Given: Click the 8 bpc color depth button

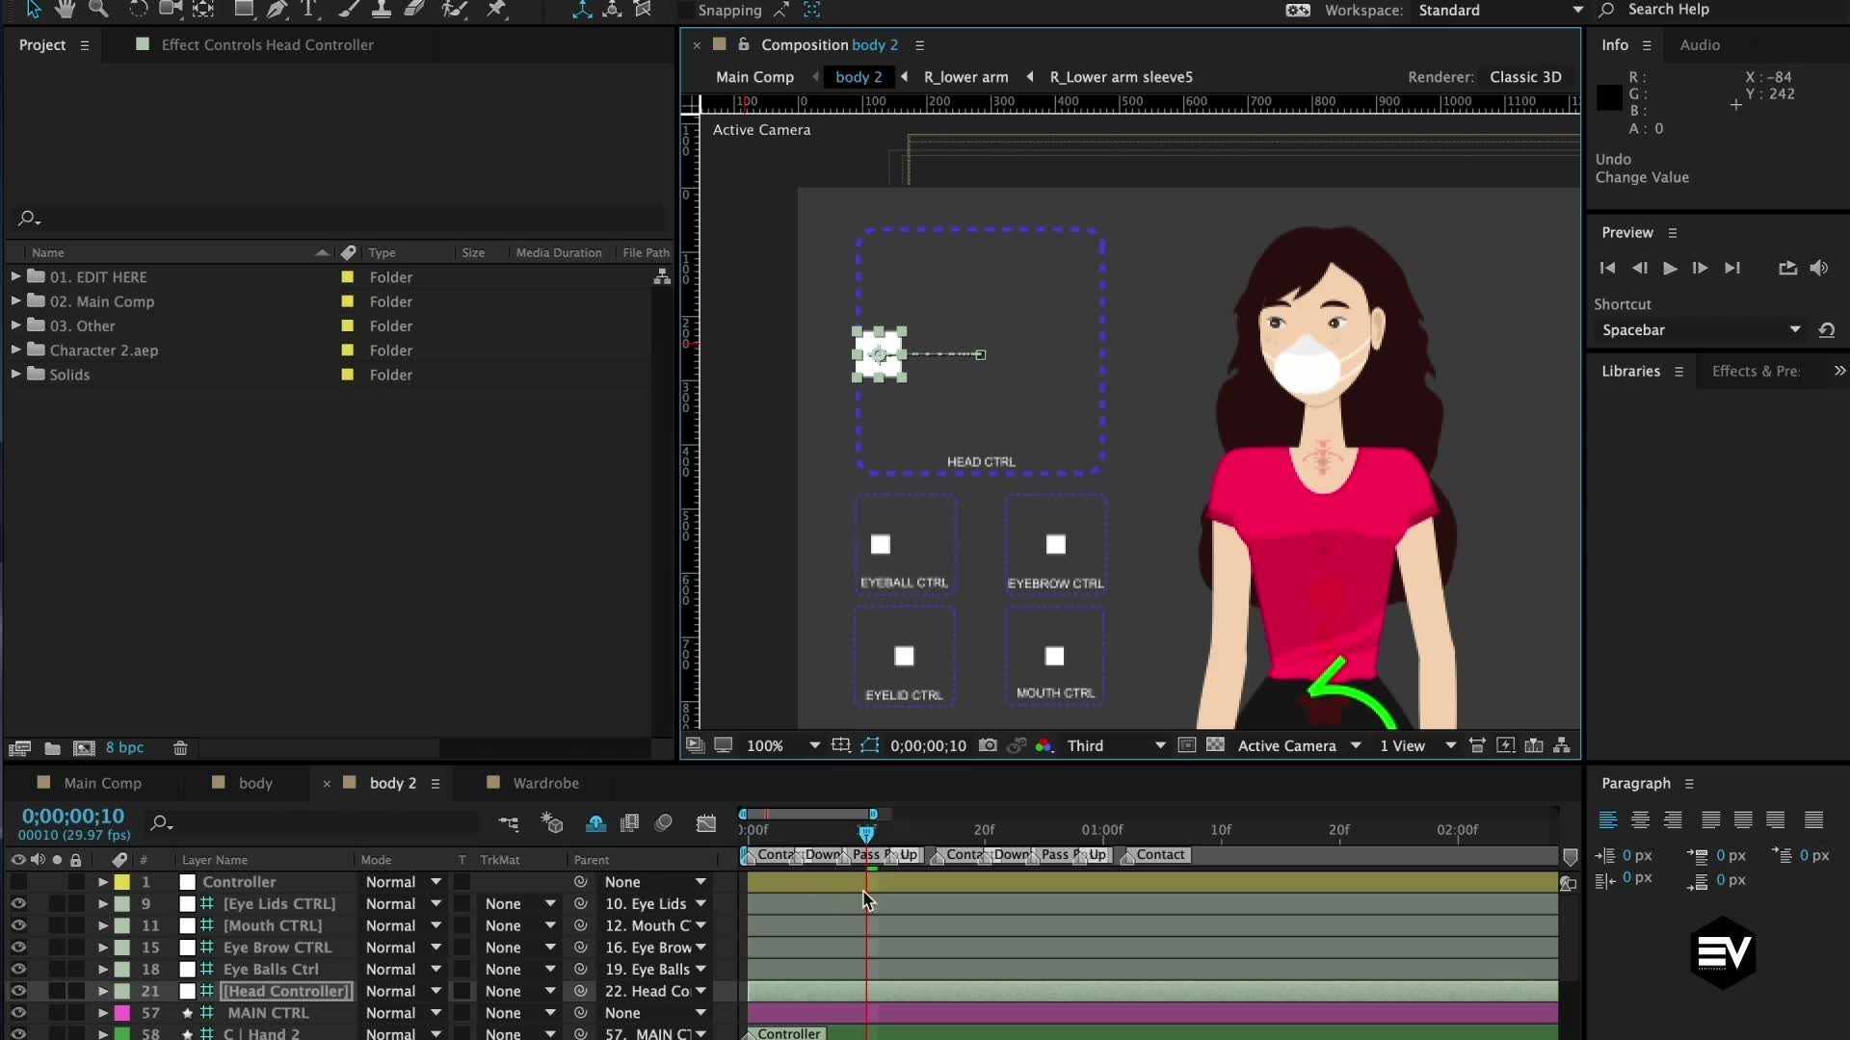Looking at the screenshot, I should 124,748.
